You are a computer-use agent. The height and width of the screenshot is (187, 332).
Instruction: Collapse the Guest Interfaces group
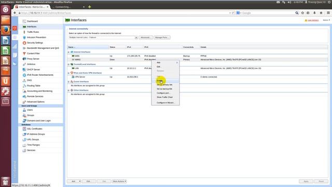click(x=68, y=82)
